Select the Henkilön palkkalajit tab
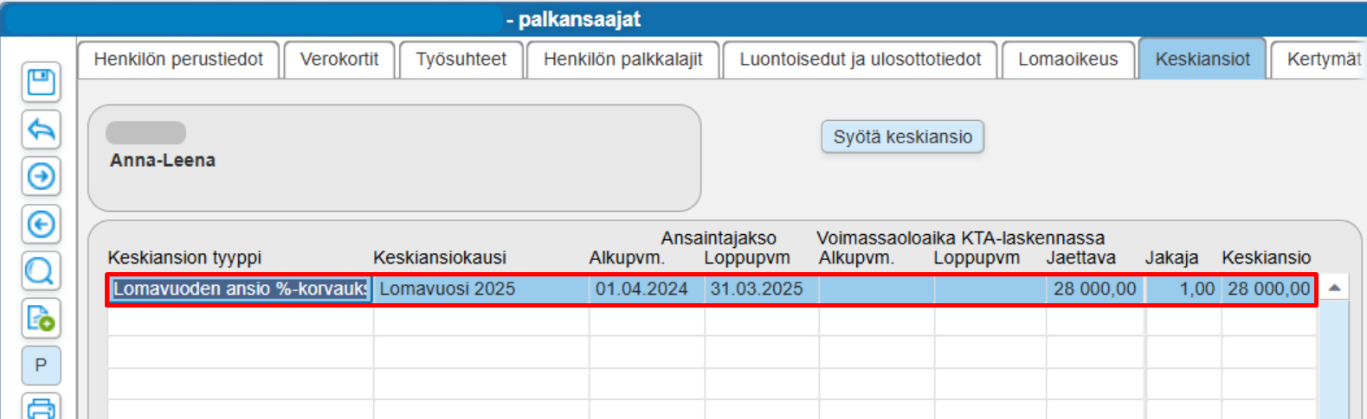This screenshot has height=419, width=1367. [623, 60]
